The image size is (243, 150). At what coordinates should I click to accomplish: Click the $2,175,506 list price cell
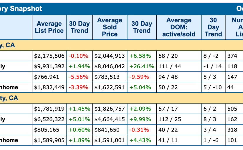coord(49,56)
